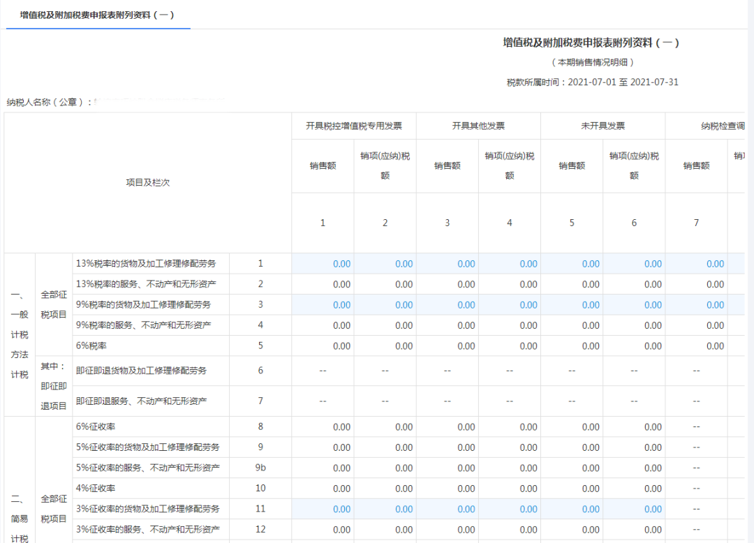Click the 13%税率的服务、不动产和无形资产 special-invoice sales amount cell

(x=323, y=285)
